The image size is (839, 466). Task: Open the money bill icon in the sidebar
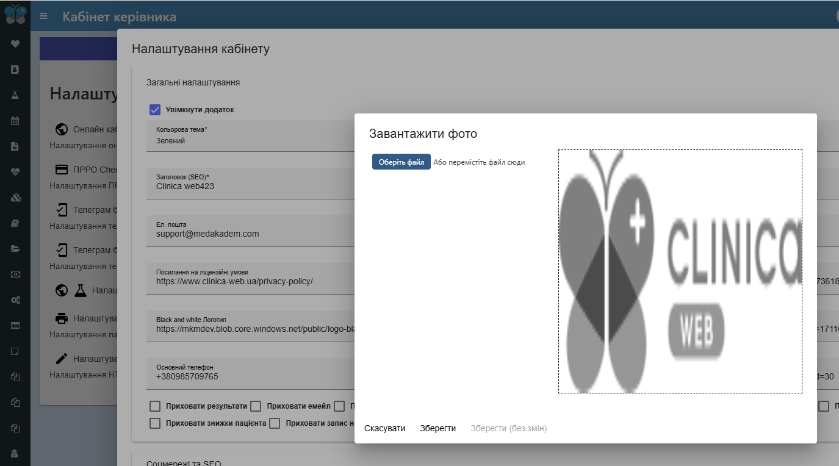point(15,274)
